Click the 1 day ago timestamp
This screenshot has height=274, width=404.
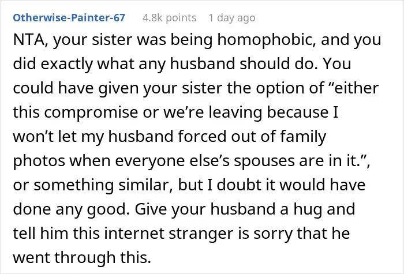[x=232, y=18]
